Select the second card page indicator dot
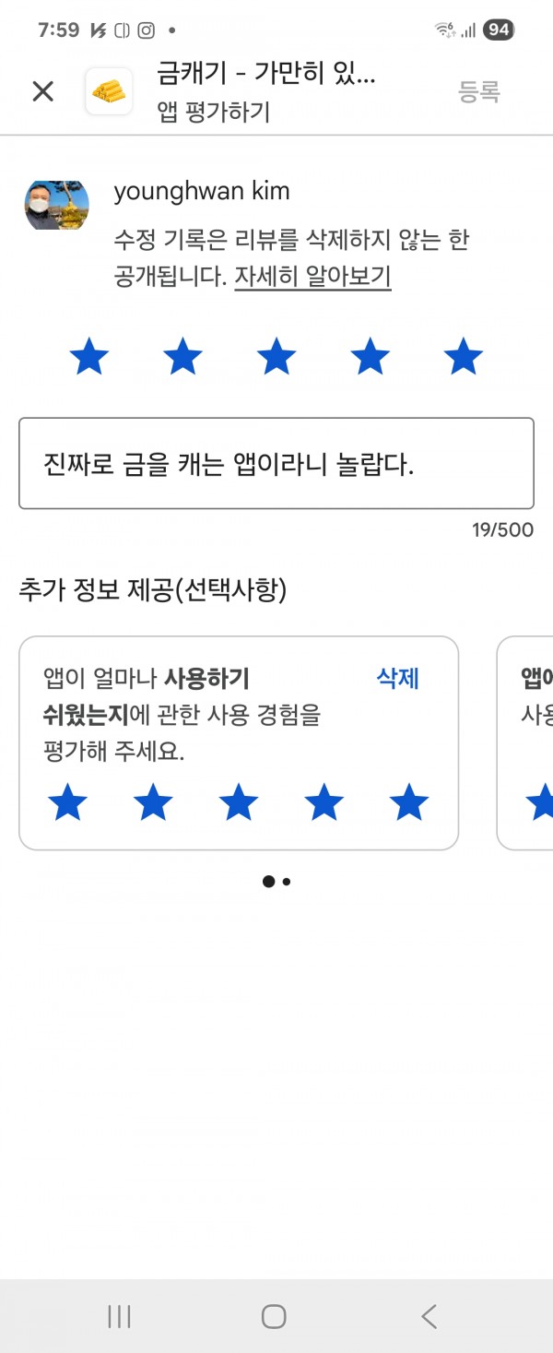Image resolution: width=553 pixels, height=1353 pixels. (287, 882)
